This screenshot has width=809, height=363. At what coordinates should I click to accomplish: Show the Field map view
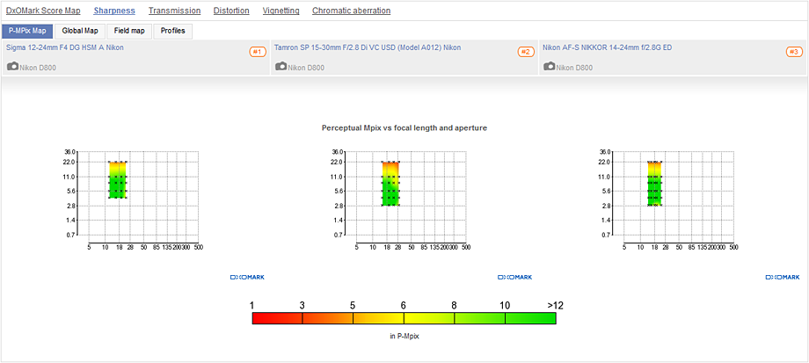point(129,31)
